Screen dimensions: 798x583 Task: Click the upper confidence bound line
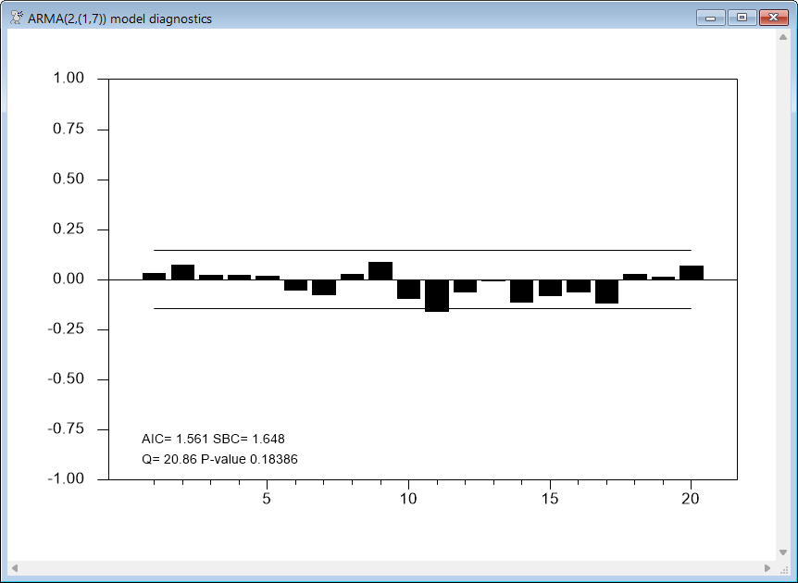point(422,250)
